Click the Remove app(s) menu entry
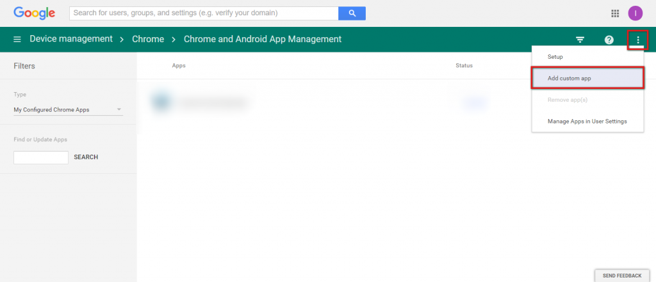656x282 pixels. (587, 100)
